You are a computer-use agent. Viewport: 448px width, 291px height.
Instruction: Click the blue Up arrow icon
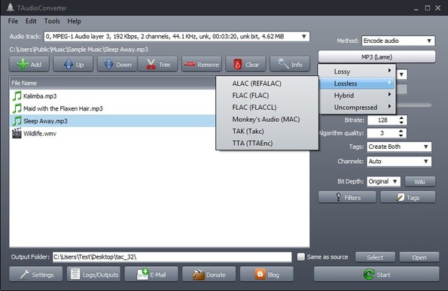click(x=68, y=65)
